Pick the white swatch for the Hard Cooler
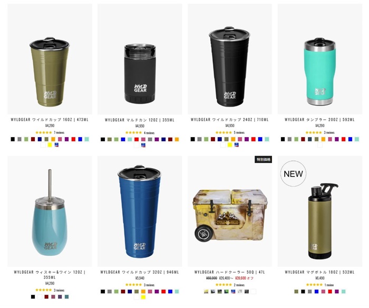The width and height of the screenshot is (369, 308). pos(253,292)
